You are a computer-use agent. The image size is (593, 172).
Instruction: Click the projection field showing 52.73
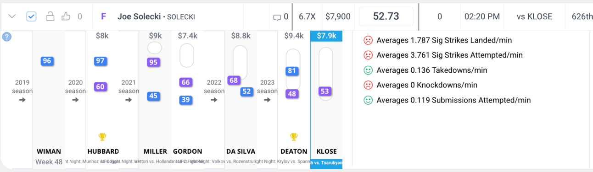[x=386, y=16]
